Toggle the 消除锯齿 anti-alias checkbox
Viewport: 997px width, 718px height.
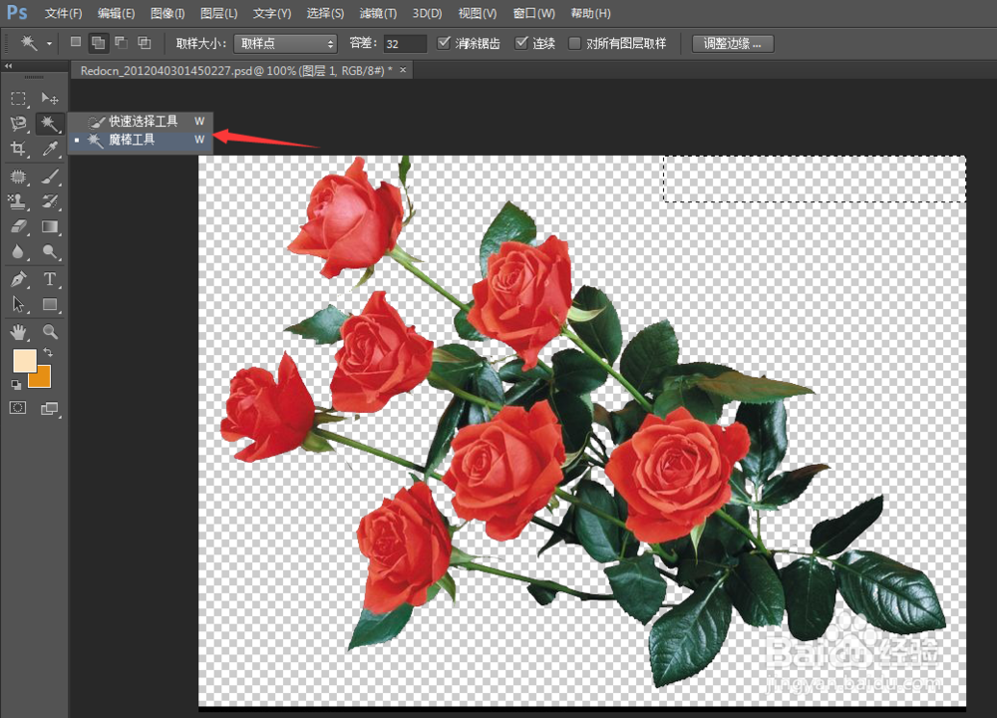446,44
